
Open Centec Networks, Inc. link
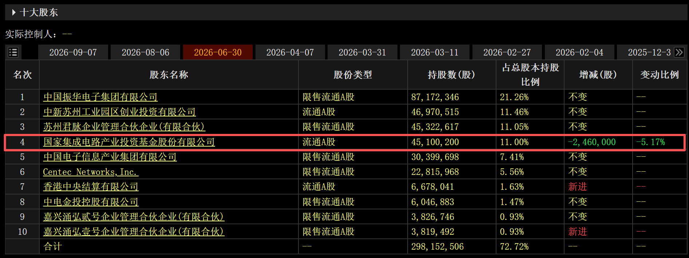point(91,172)
